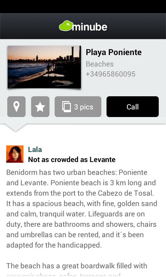Click the dark header bar
Viewport: 166px width, 277px height.
83,26
